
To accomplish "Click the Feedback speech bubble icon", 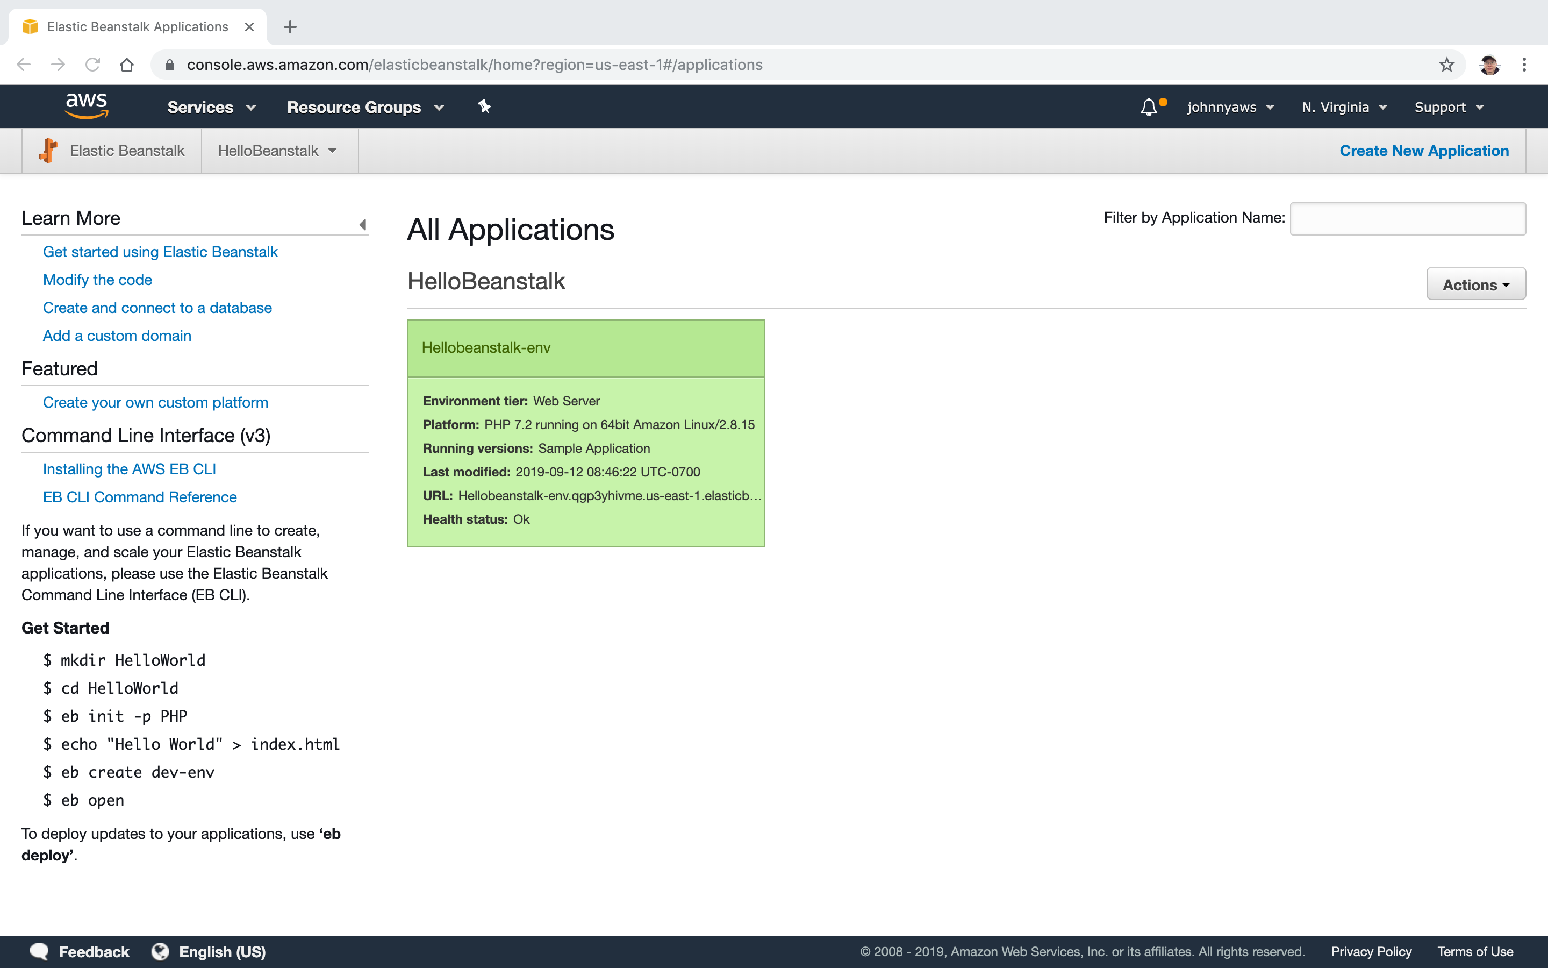I will point(40,951).
